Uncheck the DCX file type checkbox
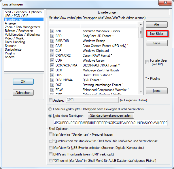This screenshot has height=169, width=174. 52,70
